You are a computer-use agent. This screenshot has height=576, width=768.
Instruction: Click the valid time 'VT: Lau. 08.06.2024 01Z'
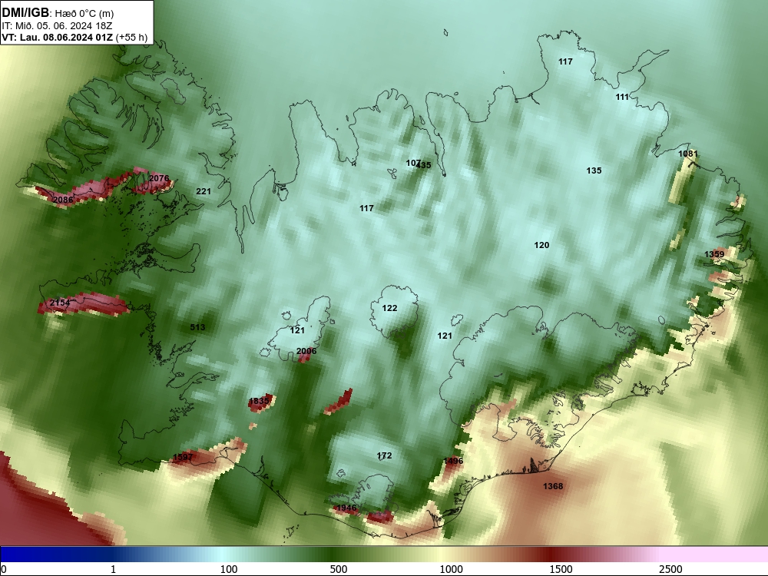[58, 37]
